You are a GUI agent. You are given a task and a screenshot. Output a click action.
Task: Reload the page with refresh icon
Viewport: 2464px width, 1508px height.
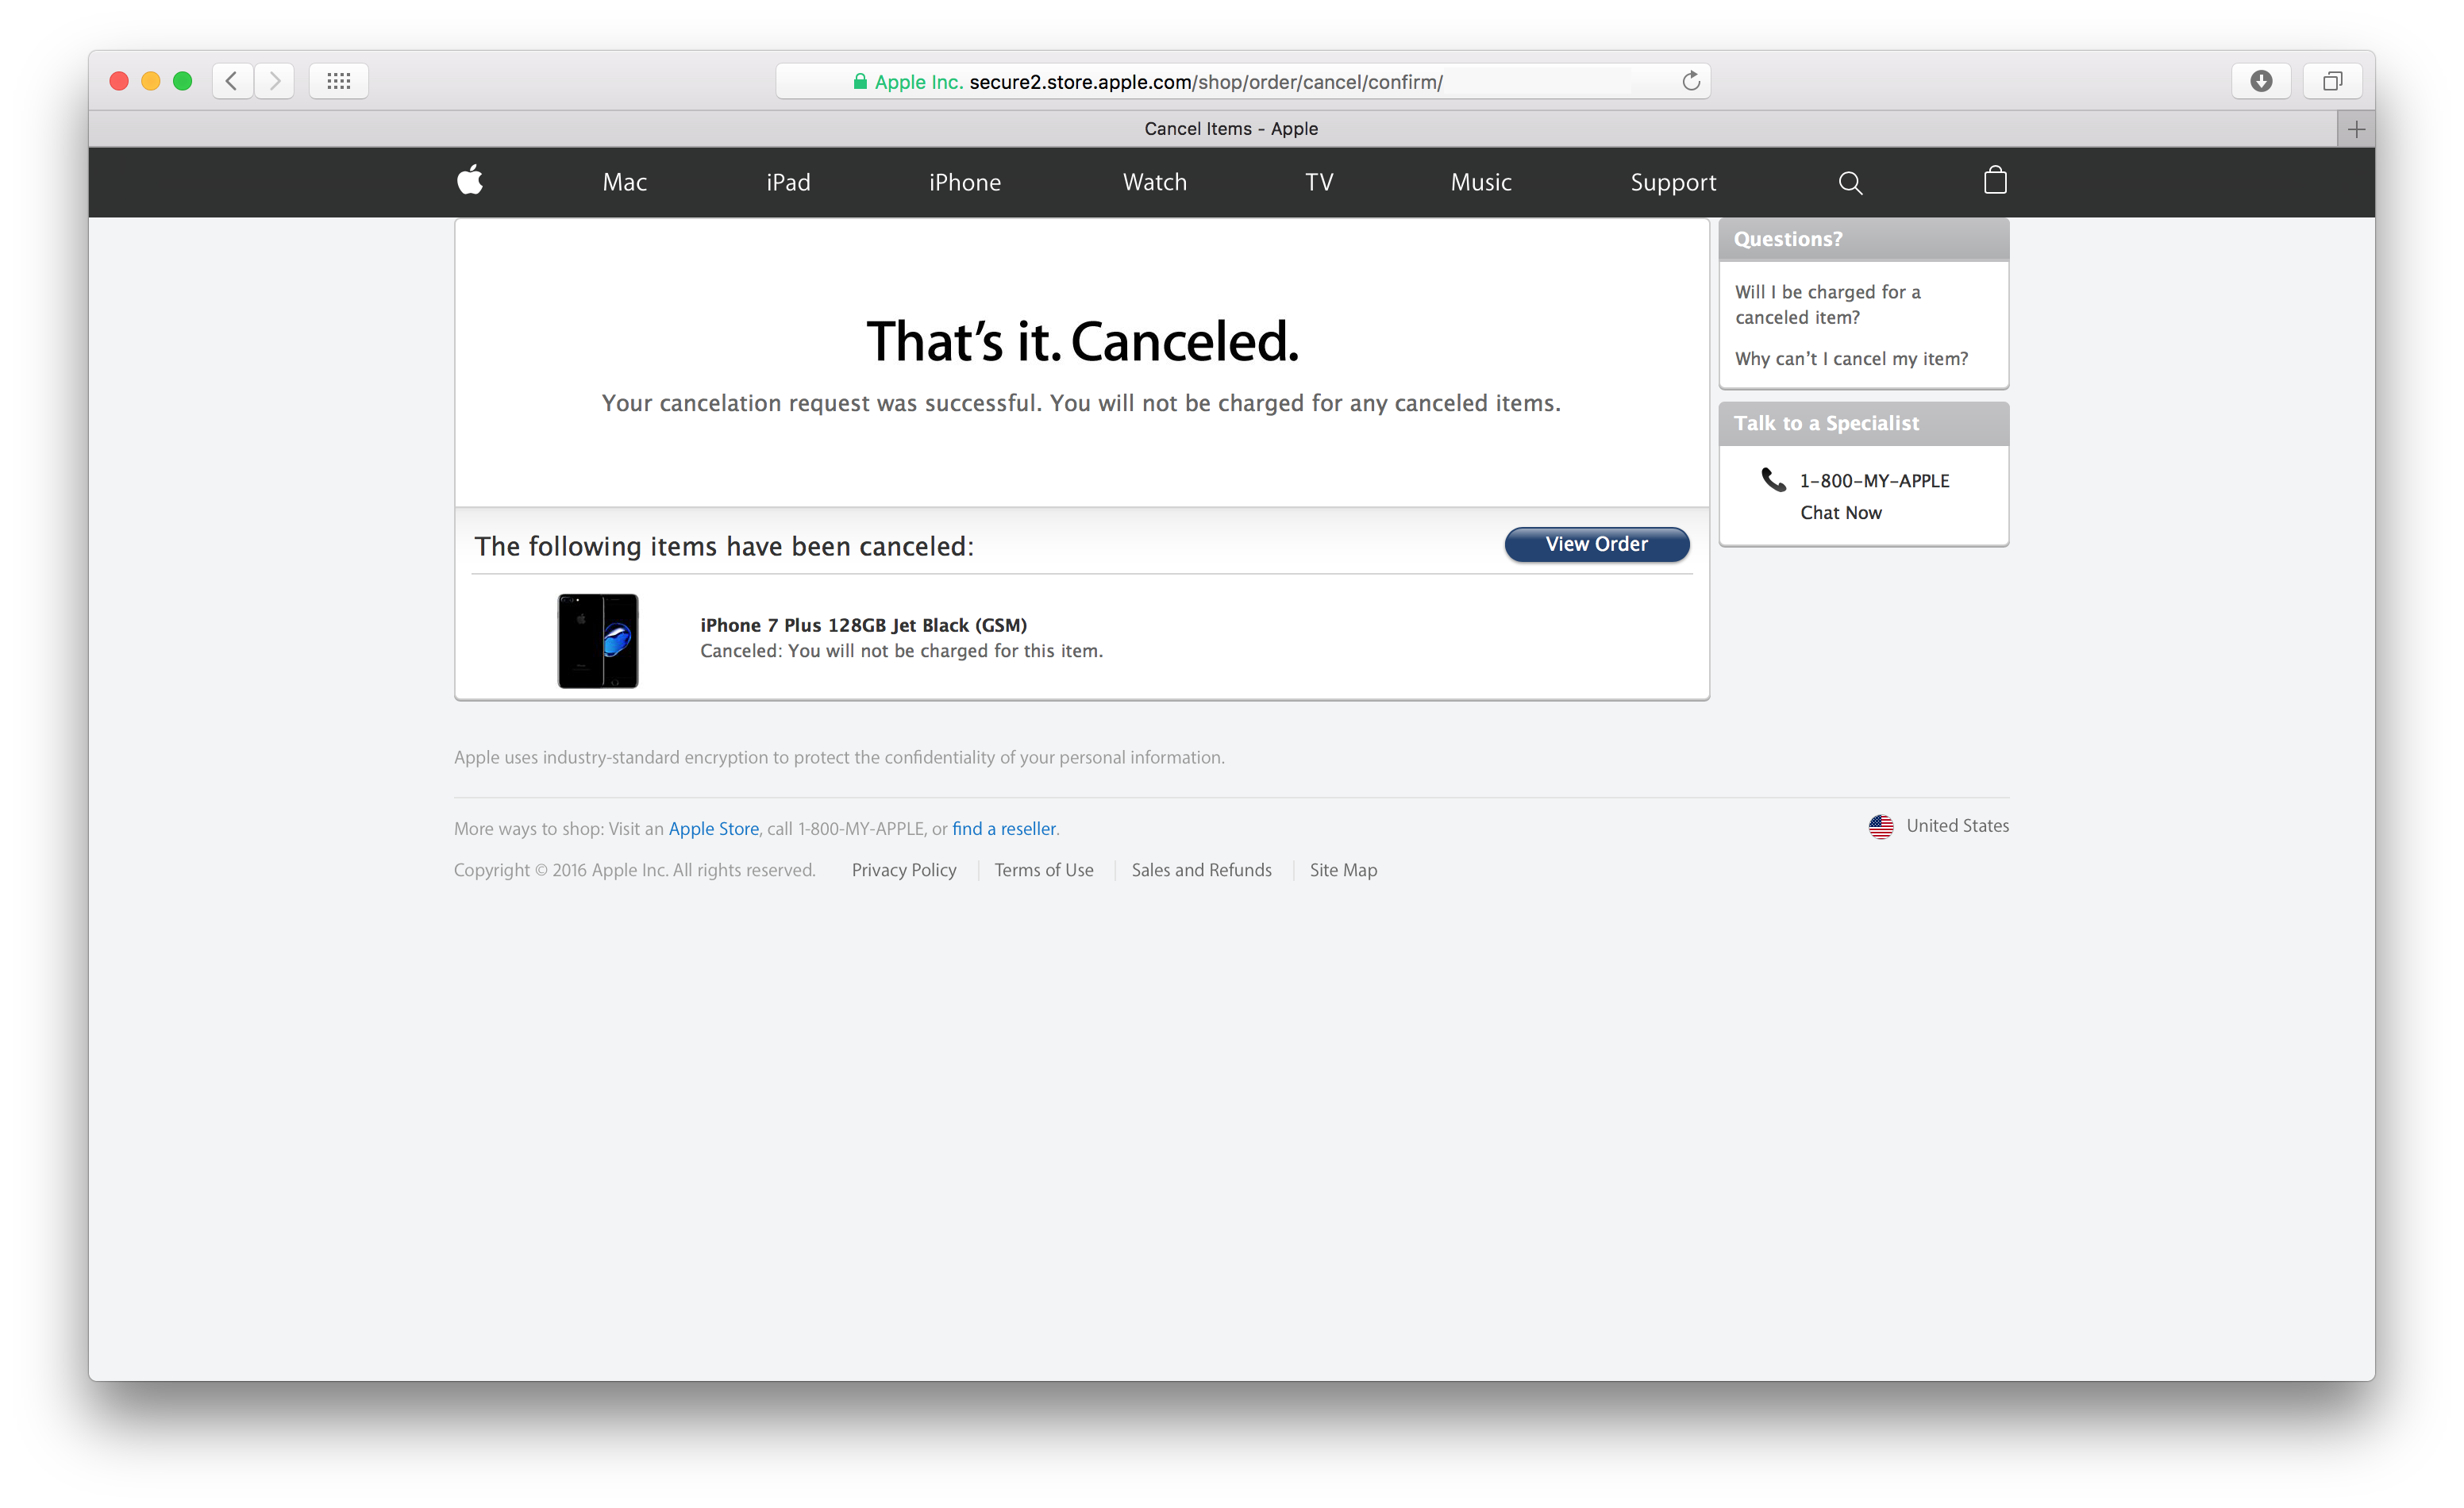coord(1691,81)
